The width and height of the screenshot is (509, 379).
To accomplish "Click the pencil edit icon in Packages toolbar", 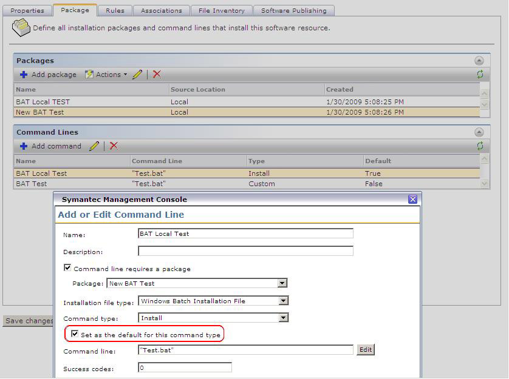I will coord(137,75).
